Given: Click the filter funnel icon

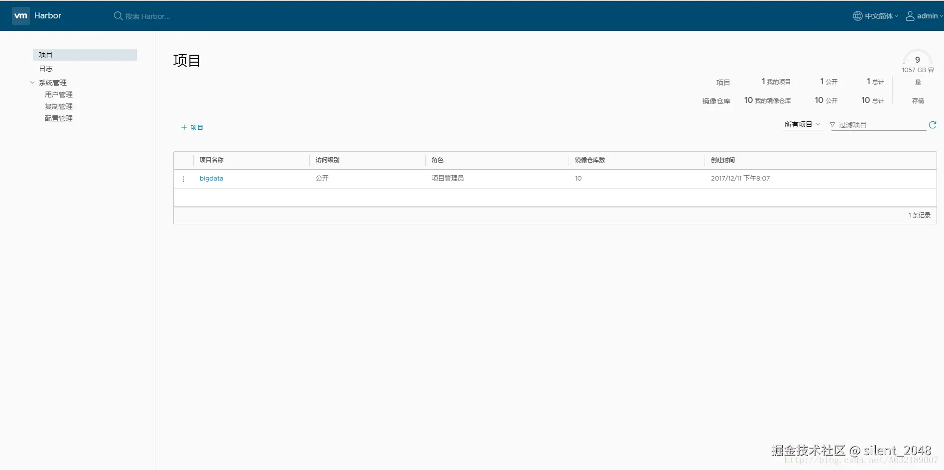Looking at the screenshot, I should (832, 125).
